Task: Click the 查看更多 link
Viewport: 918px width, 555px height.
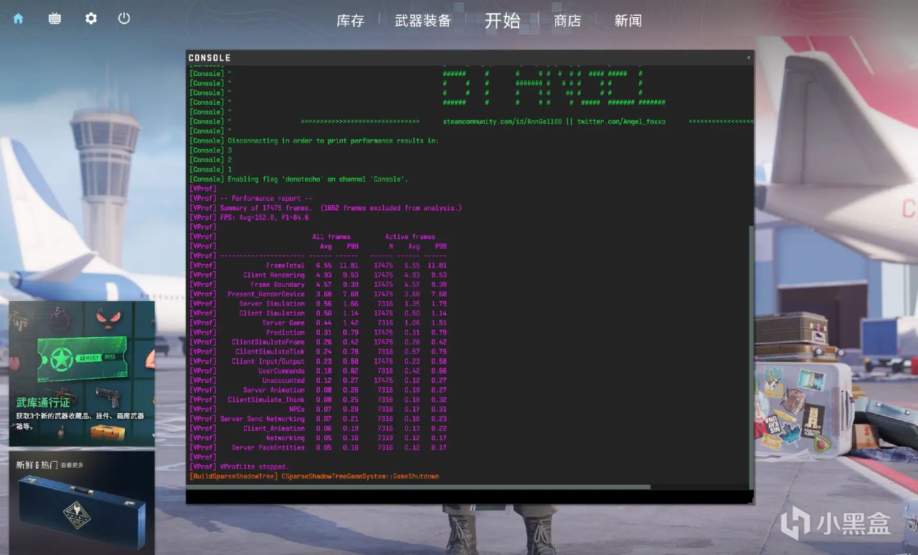Action: pyautogui.click(x=72, y=465)
